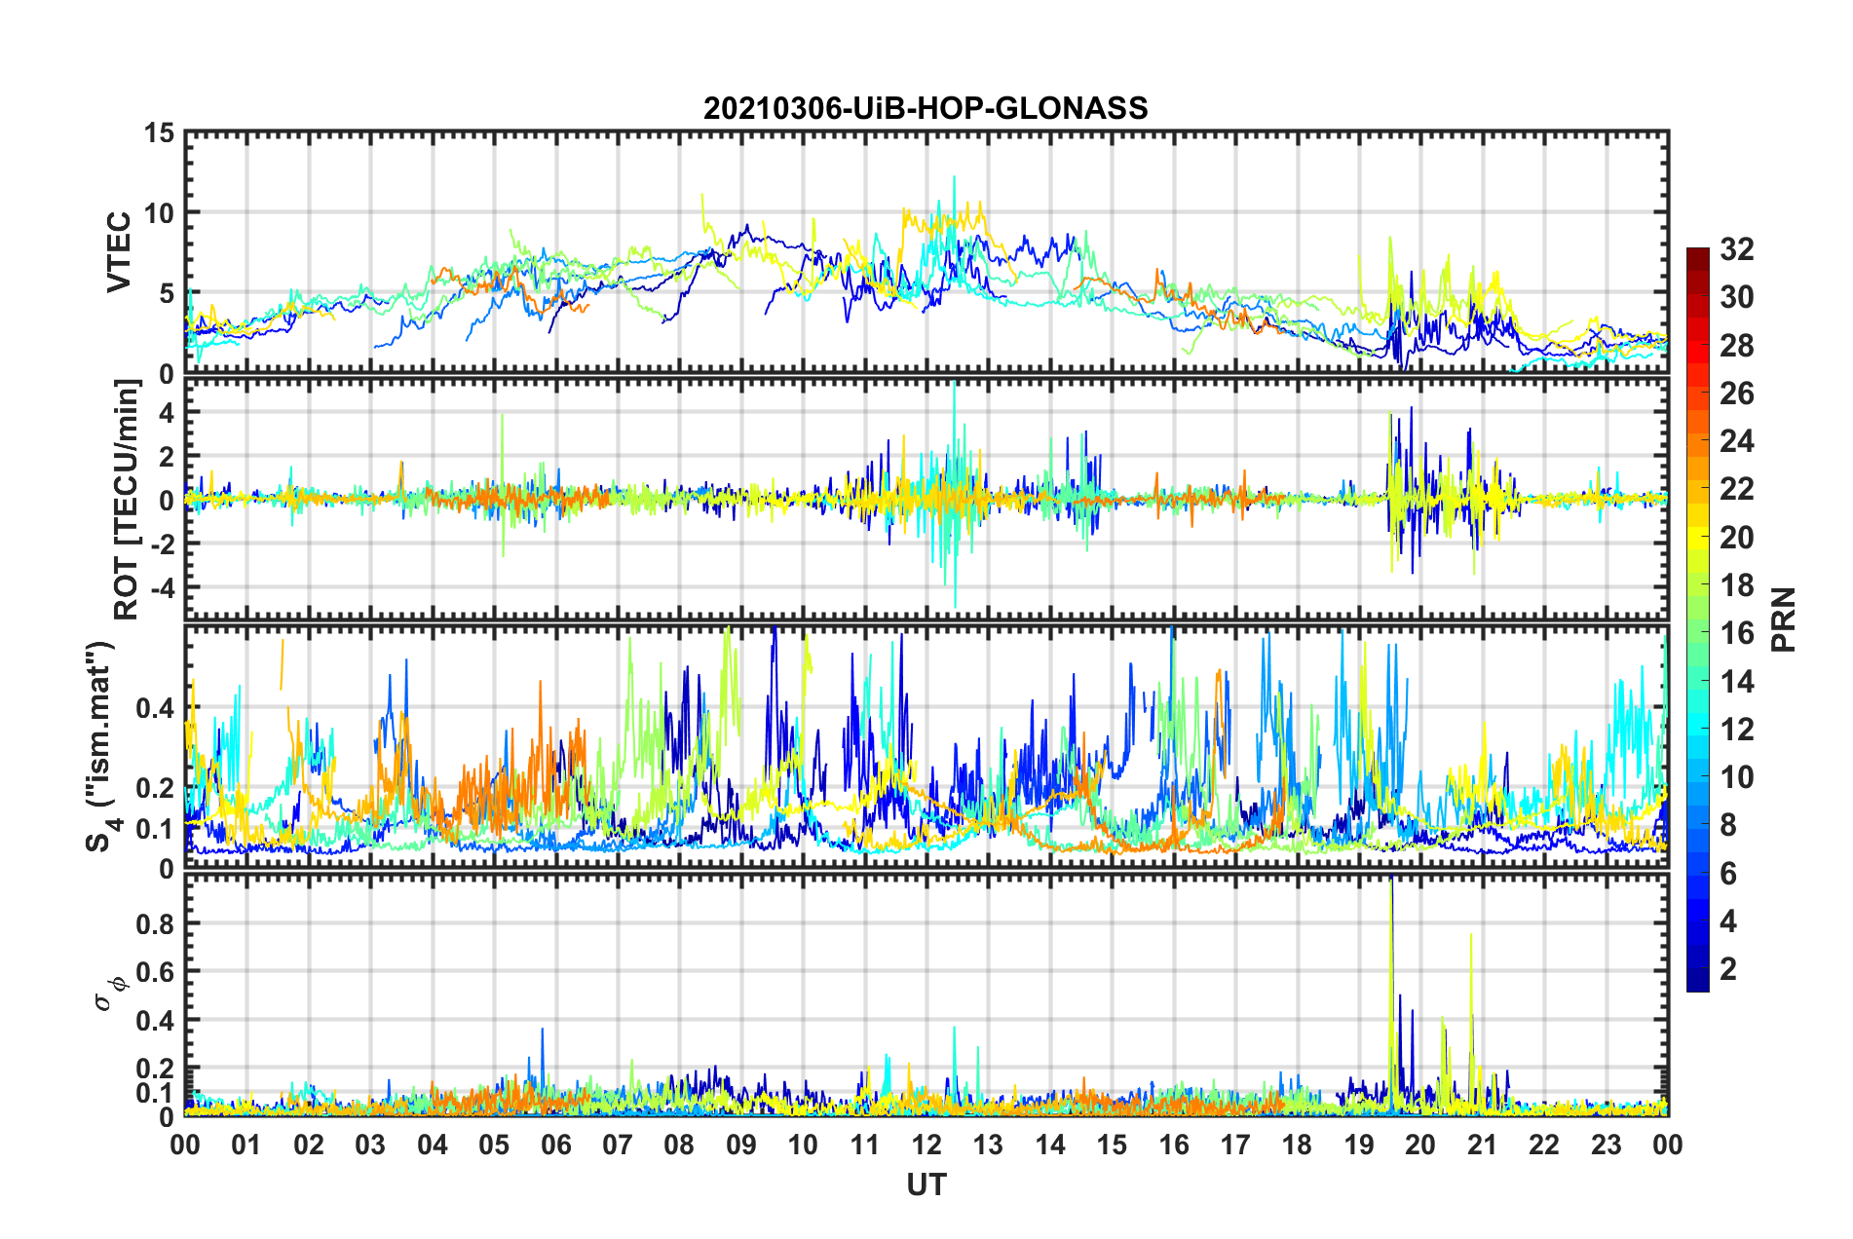1853x1239 pixels.
Task: Click the colorbar tick label 20
Action: (1736, 538)
